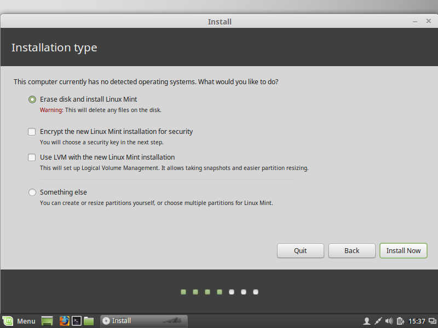Enable encryption for the new Linux Mint installation

32,132
